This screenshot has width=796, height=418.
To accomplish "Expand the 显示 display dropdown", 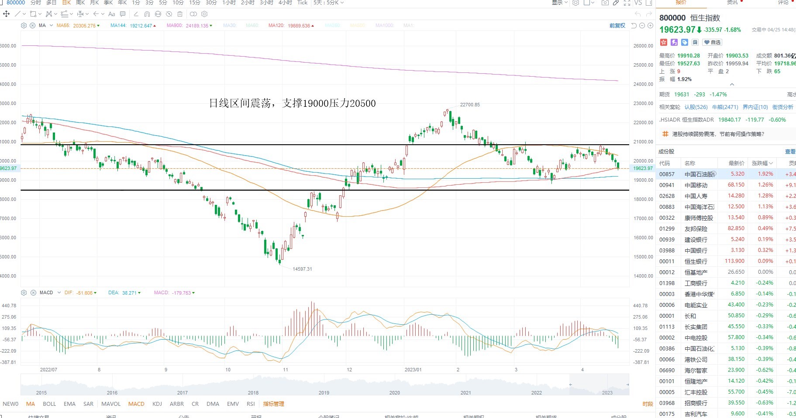I will click(559, 3).
